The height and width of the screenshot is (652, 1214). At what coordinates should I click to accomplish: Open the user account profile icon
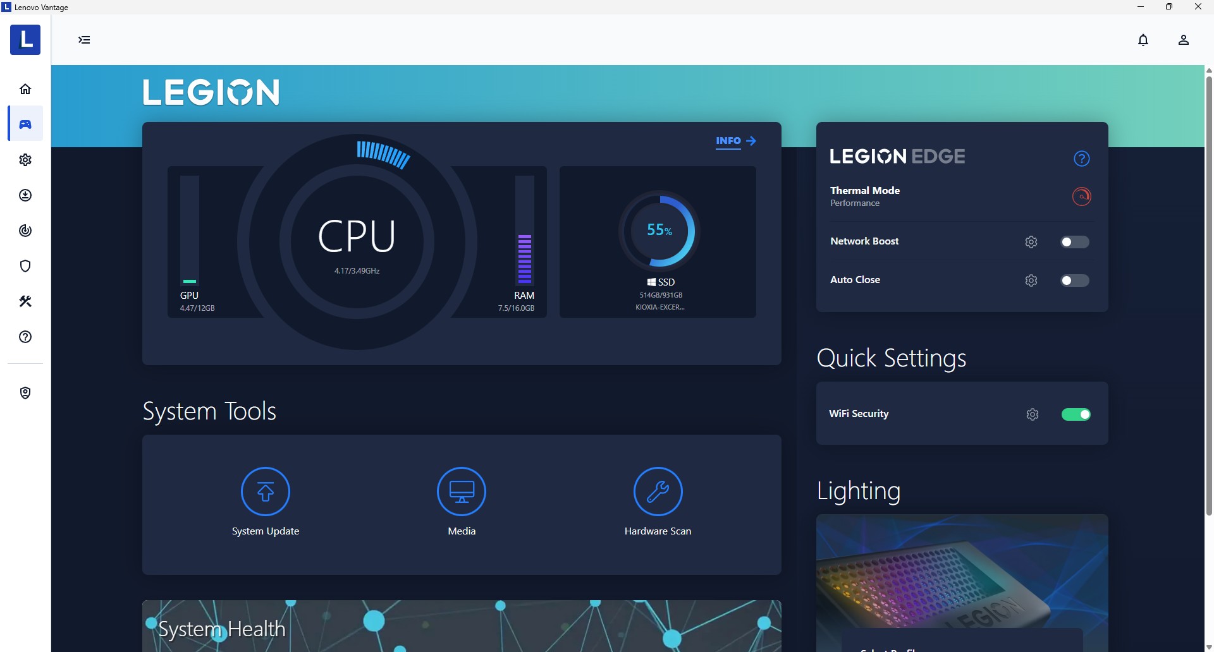click(x=1184, y=40)
